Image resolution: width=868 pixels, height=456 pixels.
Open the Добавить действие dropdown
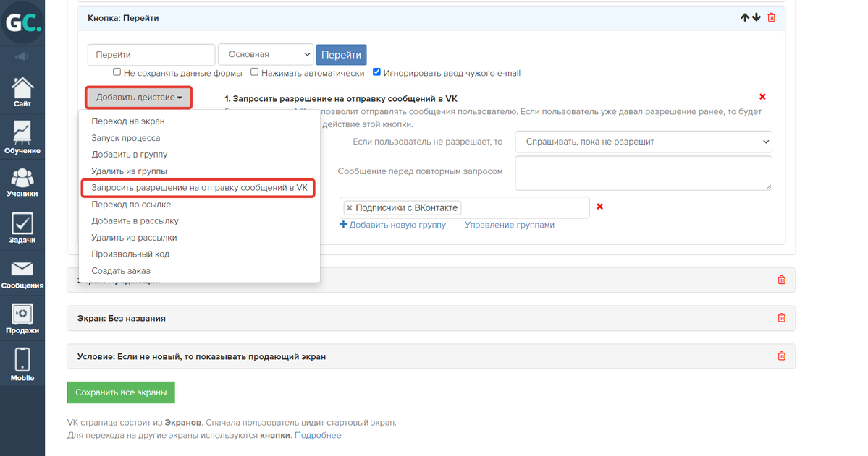tap(139, 98)
